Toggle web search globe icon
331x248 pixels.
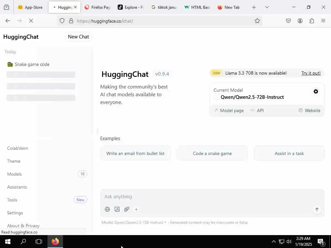pos(107,209)
